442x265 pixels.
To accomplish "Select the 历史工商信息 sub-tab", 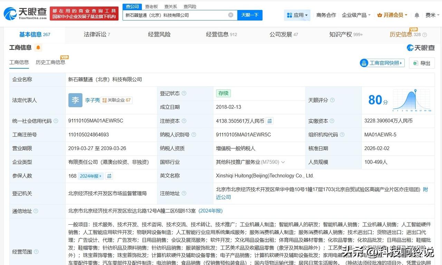I will (50, 62).
